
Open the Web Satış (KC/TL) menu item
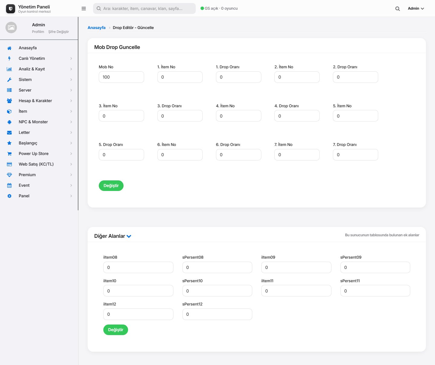pos(39,164)
